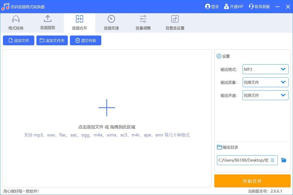
Task: Expand the 输出声道 output channel dropdown
Action: (265, 95)
